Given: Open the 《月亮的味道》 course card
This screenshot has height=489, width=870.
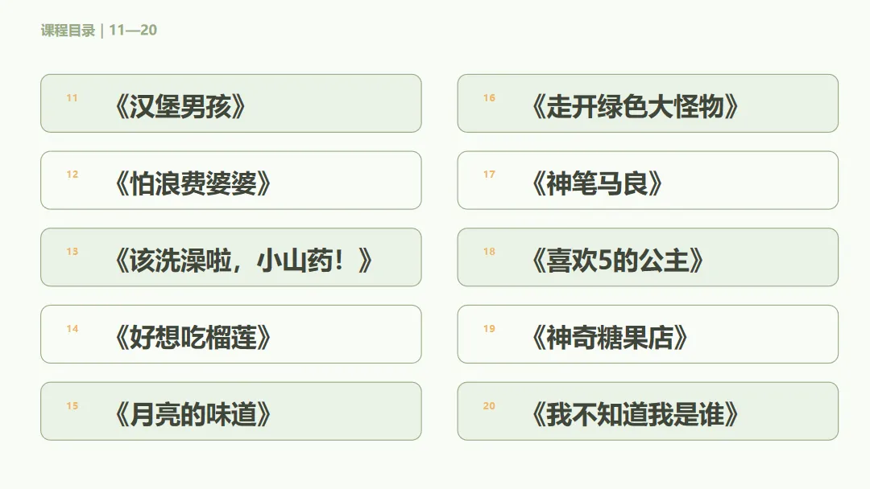Looking at the screenshot, I should 231,412.
